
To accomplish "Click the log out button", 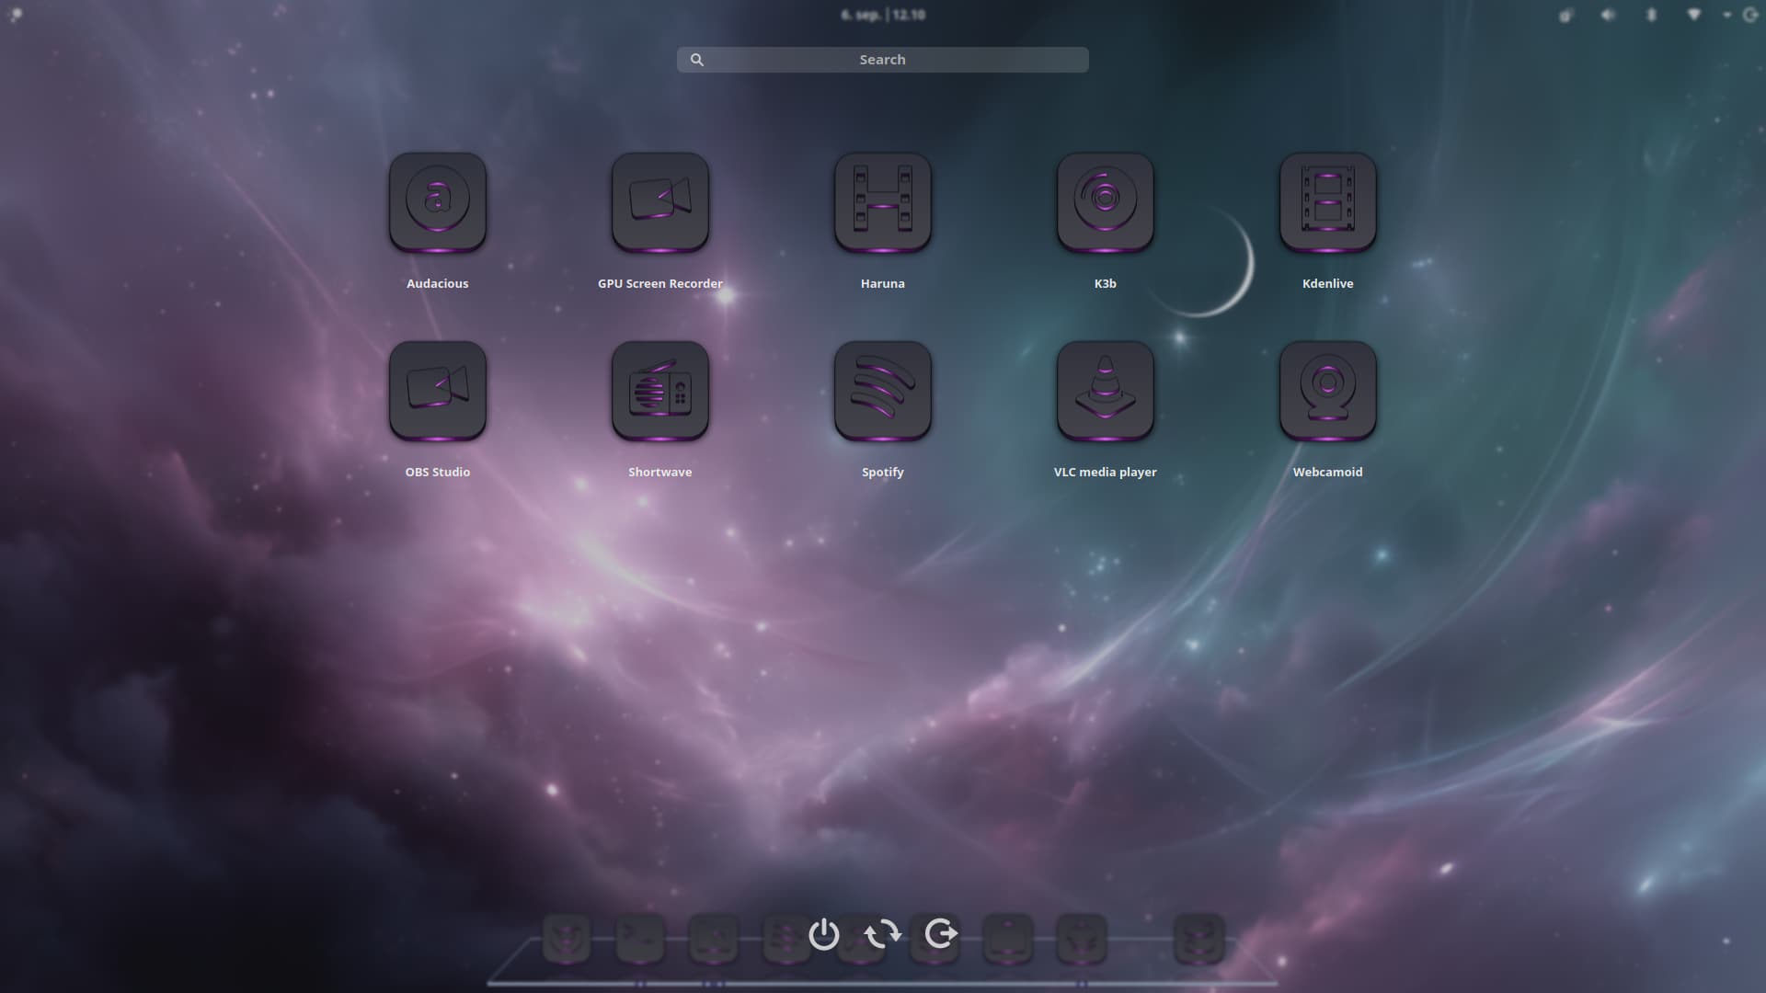I will coord(941,934).
